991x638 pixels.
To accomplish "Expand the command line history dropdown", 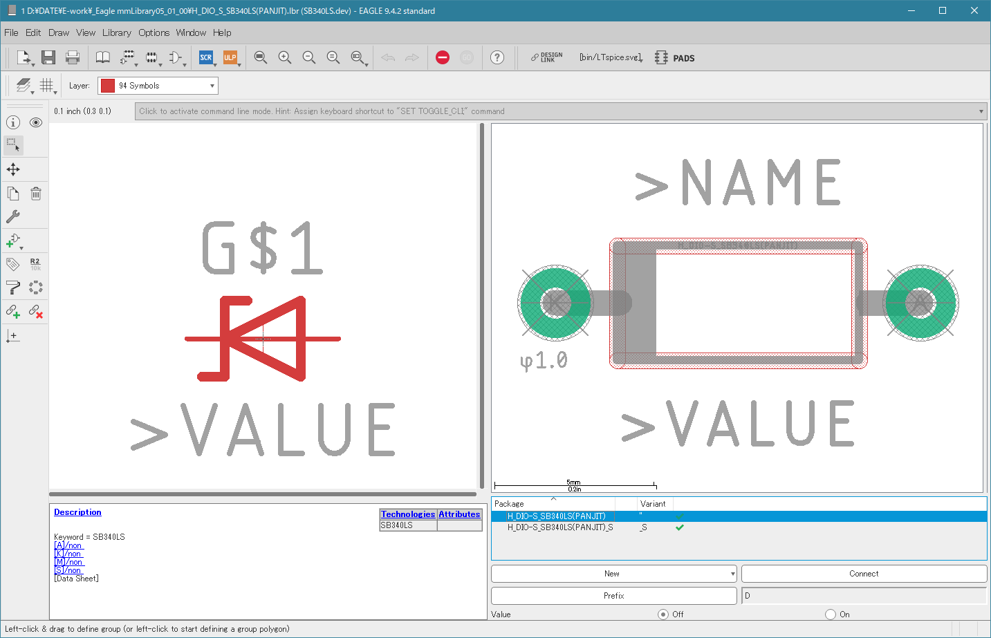I will point(981,111).
